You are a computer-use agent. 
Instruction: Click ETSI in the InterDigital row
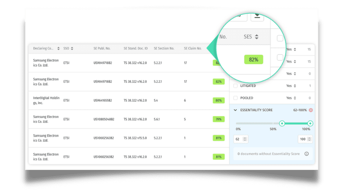coord(66,101)
